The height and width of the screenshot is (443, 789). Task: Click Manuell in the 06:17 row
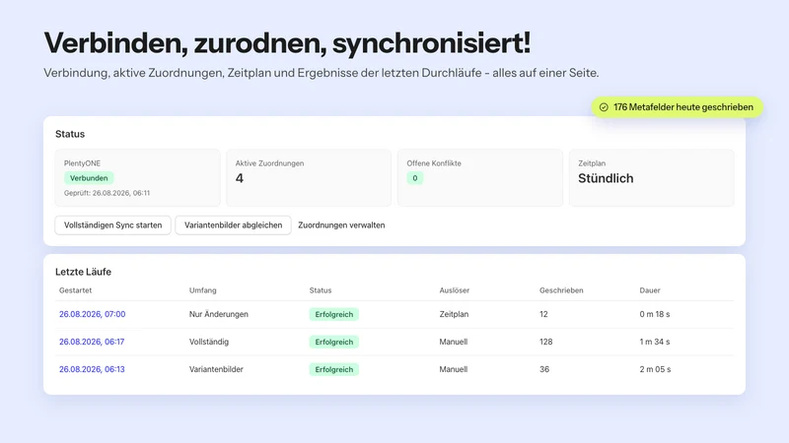tap(454, 342)
